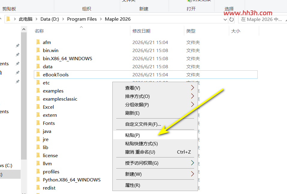The height and width of the screenshot is (194, 287).
Task: Expand the chevron after Program Files
Action: click(101, 19)
